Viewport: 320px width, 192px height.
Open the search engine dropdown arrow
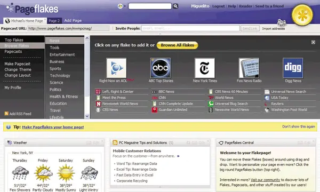pos(125,6)
